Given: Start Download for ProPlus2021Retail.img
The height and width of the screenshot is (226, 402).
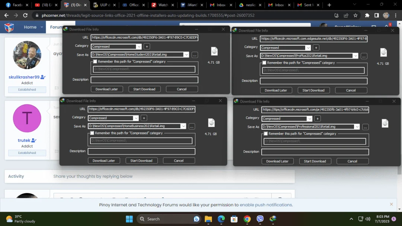Looking at the screenshot, I should click(x=313, y=90).
